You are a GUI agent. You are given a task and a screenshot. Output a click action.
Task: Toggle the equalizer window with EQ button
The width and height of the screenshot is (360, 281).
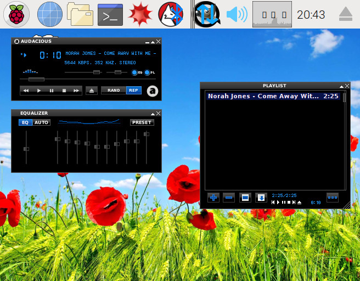pos(135,72)
